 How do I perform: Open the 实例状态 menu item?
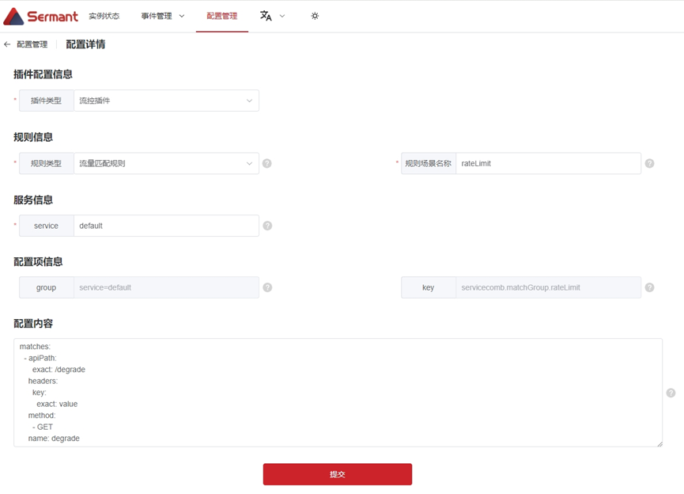104,16
